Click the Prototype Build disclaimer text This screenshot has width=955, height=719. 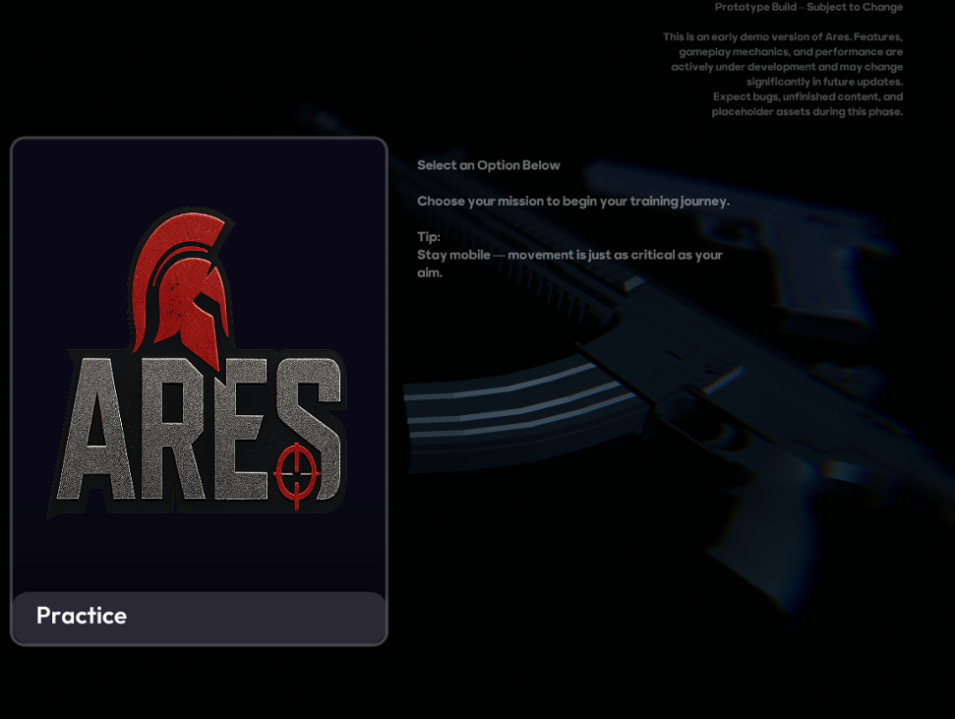point(807,7)
